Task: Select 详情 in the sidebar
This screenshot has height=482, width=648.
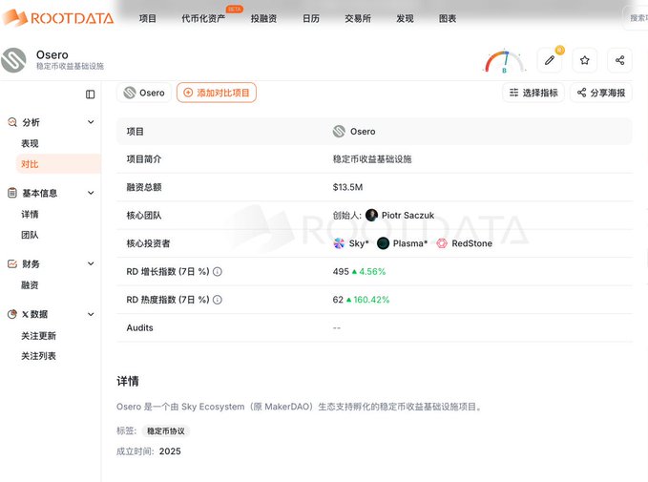Action: click(x=30, y=214)
